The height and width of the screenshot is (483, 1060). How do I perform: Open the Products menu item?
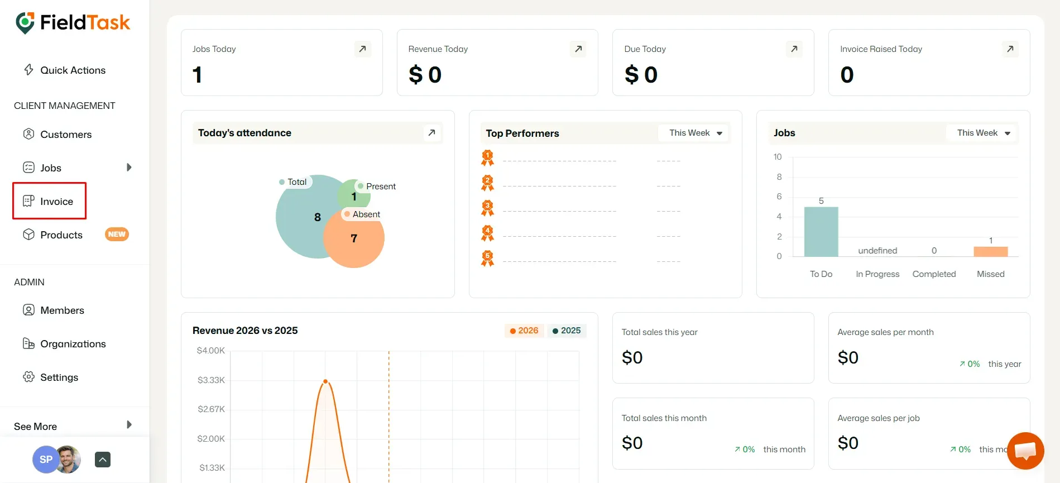tap(61, 235)
